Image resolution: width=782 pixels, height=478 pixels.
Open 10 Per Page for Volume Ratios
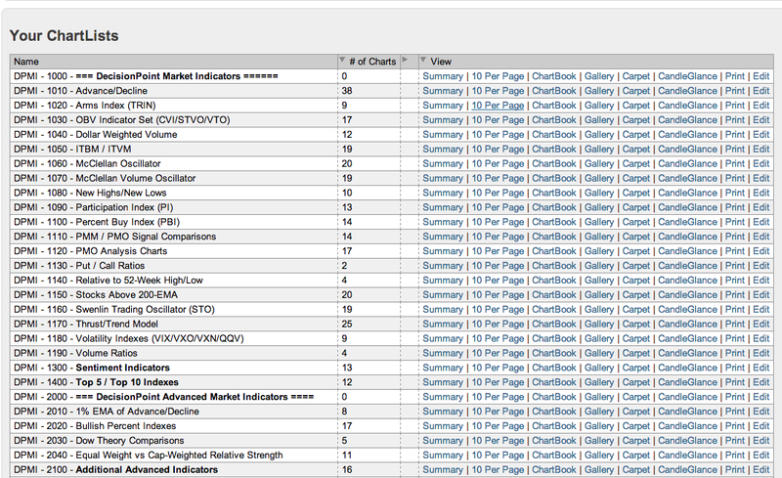click(x=498, y=353)
